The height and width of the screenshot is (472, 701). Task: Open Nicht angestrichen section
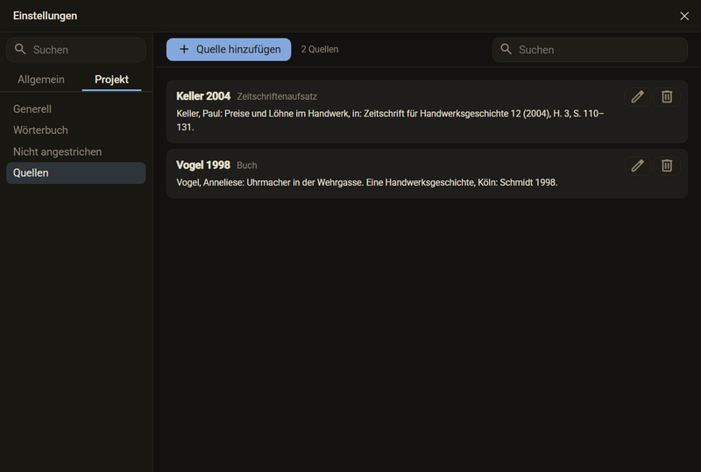(76, 151)
